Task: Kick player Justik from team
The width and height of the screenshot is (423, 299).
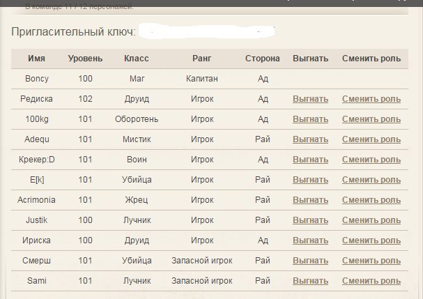Action: pyautogui.click(x=310, y=220)
